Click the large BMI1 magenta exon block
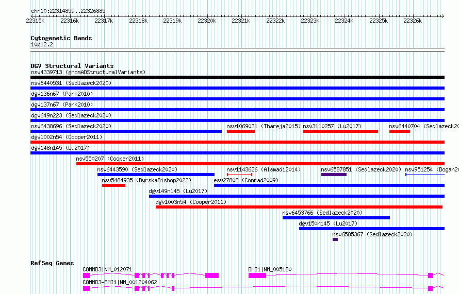The height and width of the screenshot is (294, 459). pyautogui.click(x=257, y=275)
